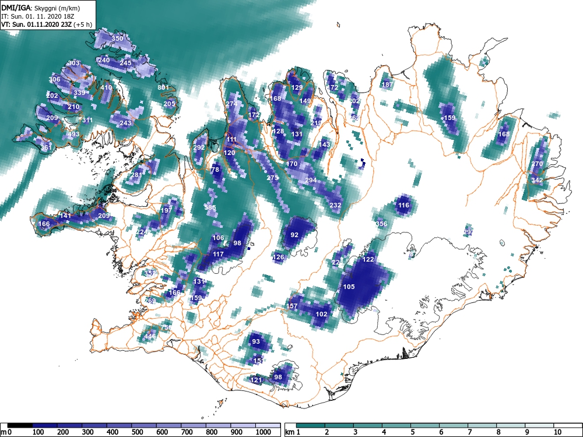583x437 pixels.
Task: Select the 356 value label
Action: click(382, 224)
